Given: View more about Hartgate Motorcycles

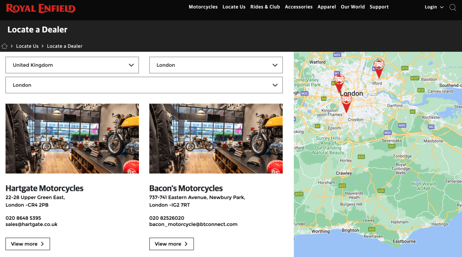Looking at the screenshot, I should click(28, 244).
